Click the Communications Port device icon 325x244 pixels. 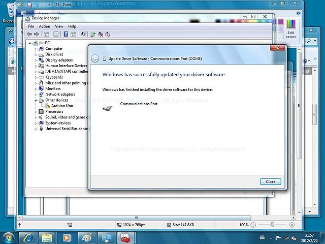pyautogui.click(x=108, y=108)
